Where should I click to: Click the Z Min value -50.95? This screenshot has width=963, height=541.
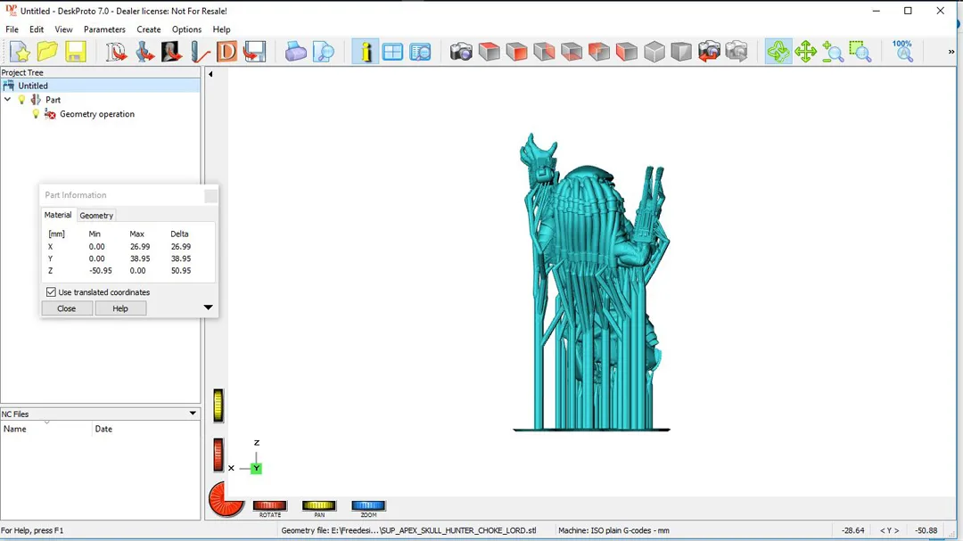point(101,270)
